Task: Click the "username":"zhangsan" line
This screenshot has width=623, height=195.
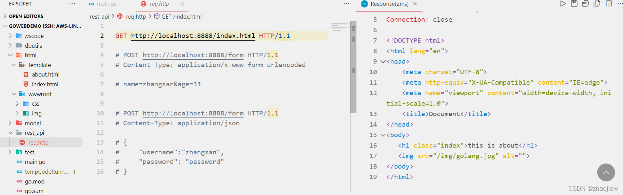Action: tap(170, 152)
